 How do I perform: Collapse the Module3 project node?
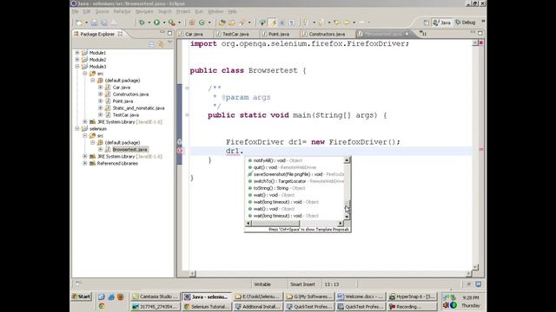tap(77, 67)
